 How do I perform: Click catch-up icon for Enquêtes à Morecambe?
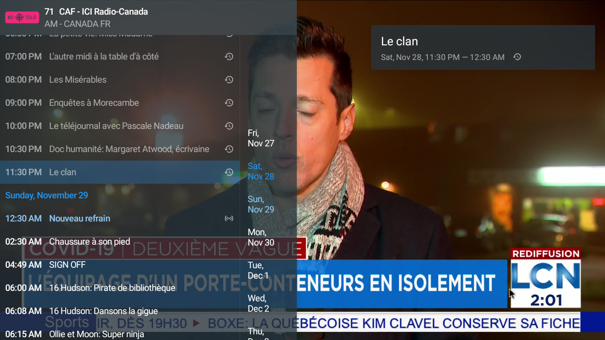(229, 103)
